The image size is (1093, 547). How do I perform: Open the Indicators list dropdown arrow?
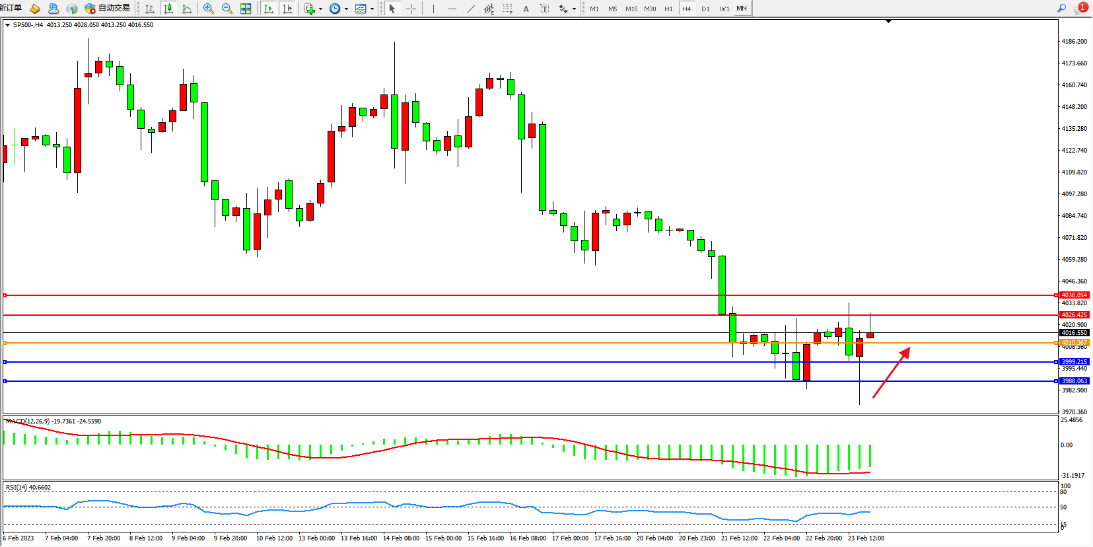coord(321,9)
